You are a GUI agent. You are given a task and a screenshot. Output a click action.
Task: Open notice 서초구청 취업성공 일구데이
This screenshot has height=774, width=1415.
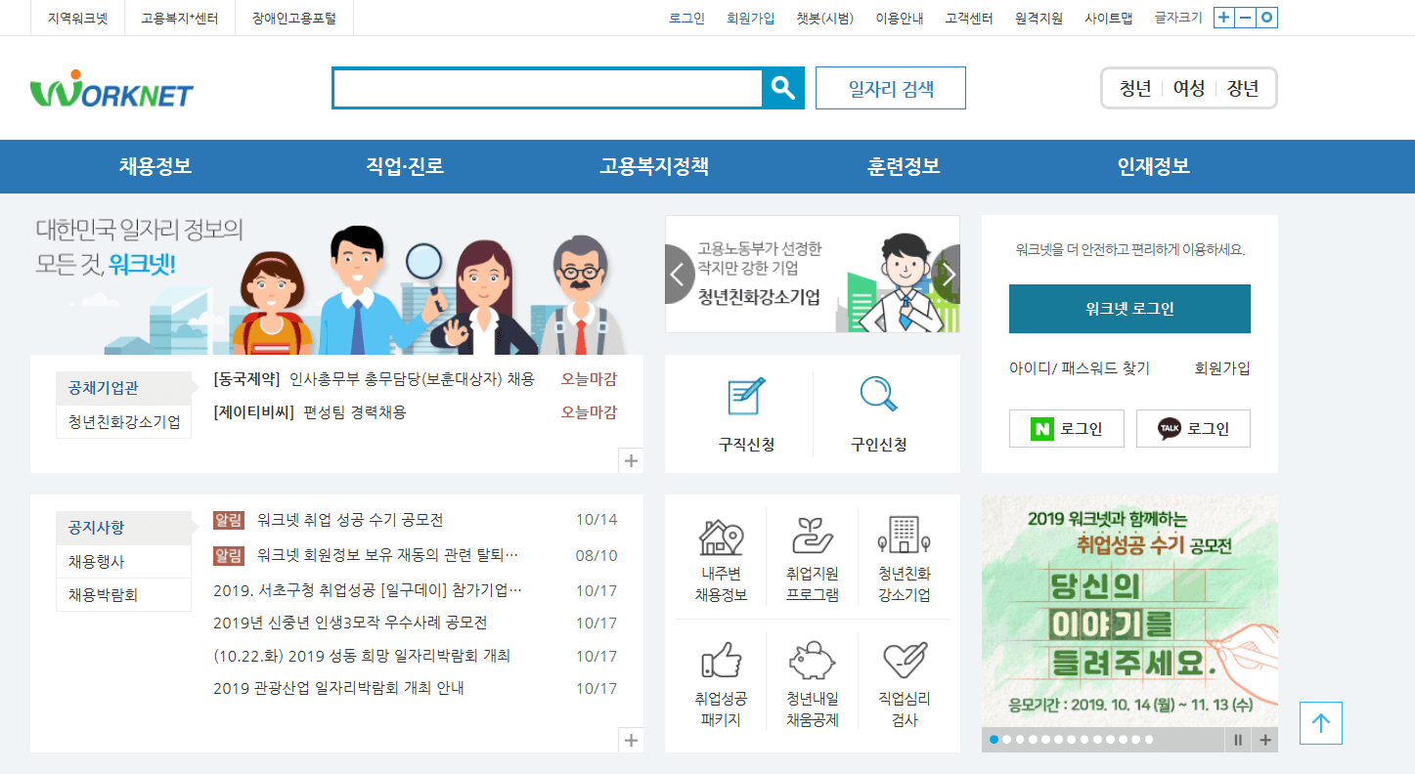point(368,590)
